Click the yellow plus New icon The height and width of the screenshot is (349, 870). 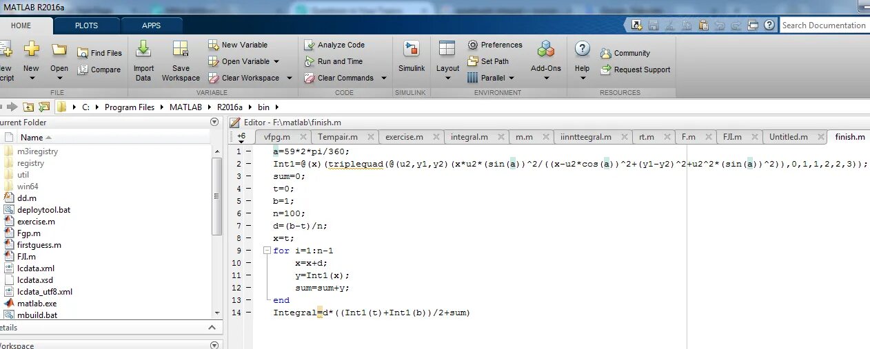click(x=31, y=50)
